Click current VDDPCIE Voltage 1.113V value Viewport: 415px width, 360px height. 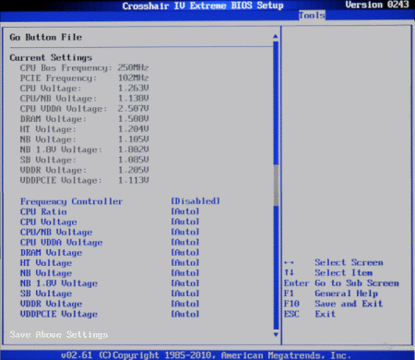tap(133, 180)
